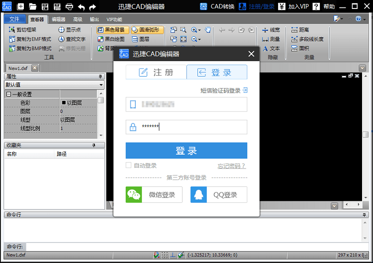Image resolution: width=373 pixels, height=263 pixels.
Task: Click the blue help question icon
Action: [358, 19]
